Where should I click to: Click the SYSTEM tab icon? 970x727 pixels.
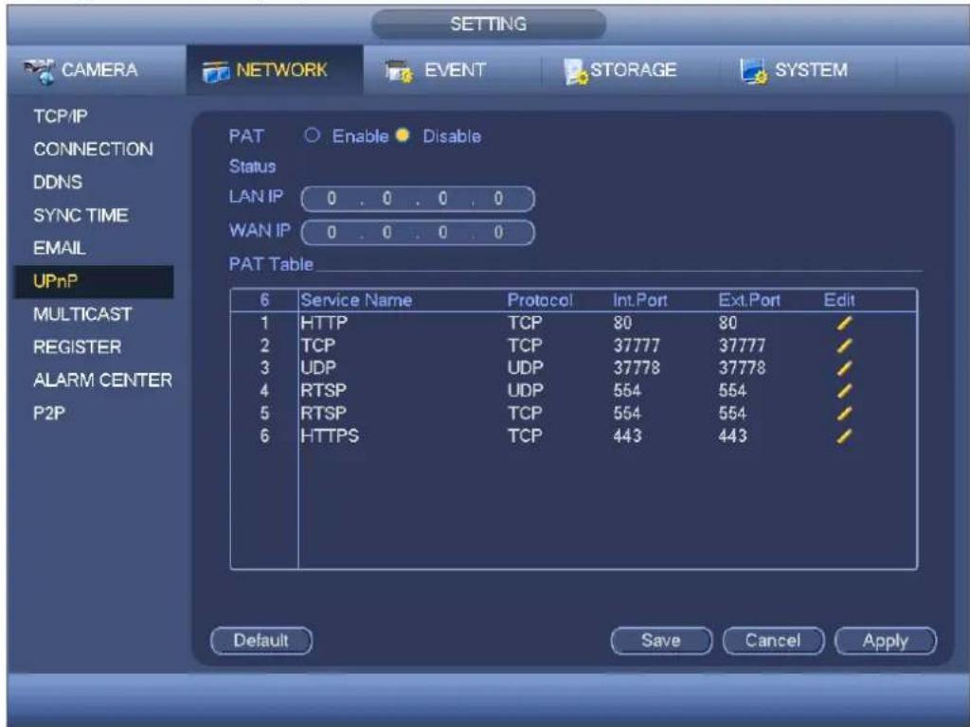point(753,71)
